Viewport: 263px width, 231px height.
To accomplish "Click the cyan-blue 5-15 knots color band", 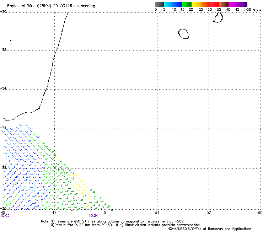I will (173, 4).
